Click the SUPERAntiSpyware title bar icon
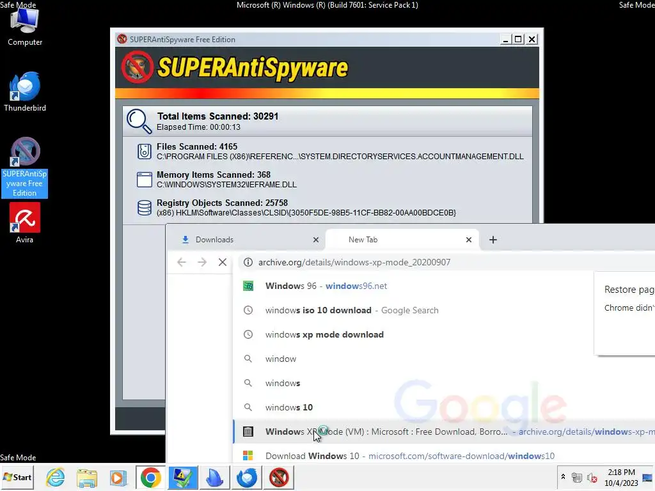 click(x=122, y=39)
